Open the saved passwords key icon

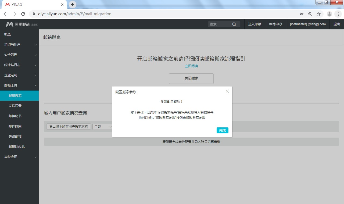click(302, 14)
